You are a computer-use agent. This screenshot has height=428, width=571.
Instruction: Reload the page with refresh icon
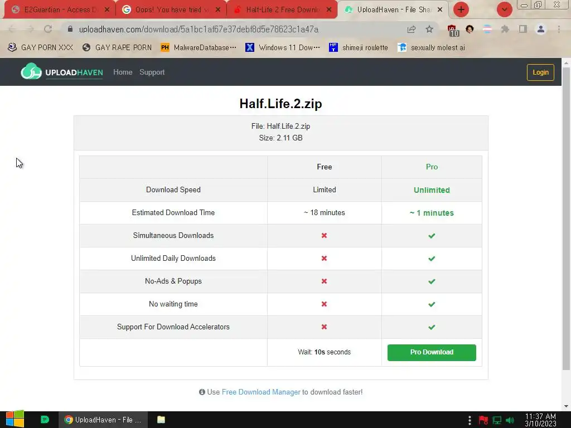pos(48,29)
